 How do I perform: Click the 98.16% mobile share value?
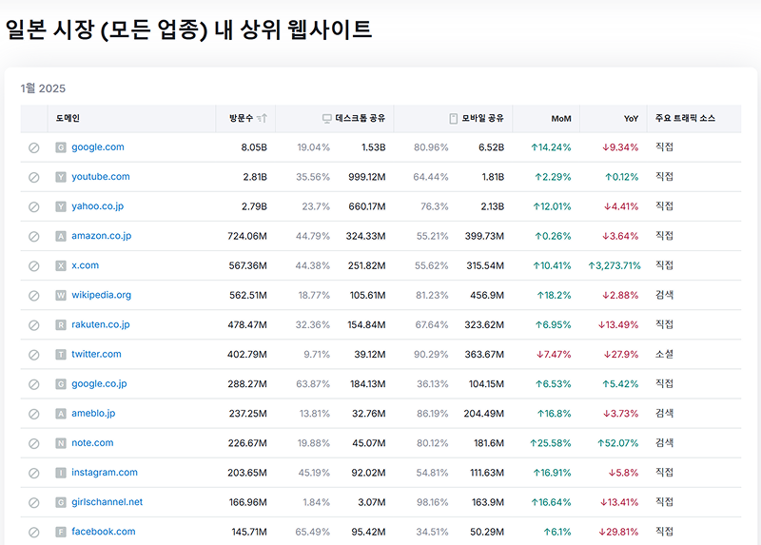tap(431, 503)
